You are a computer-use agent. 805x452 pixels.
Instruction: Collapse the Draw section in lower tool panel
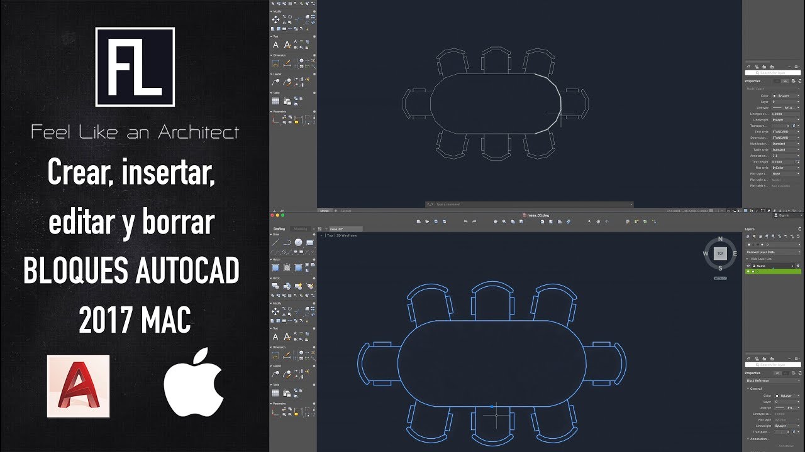[270, 234]
